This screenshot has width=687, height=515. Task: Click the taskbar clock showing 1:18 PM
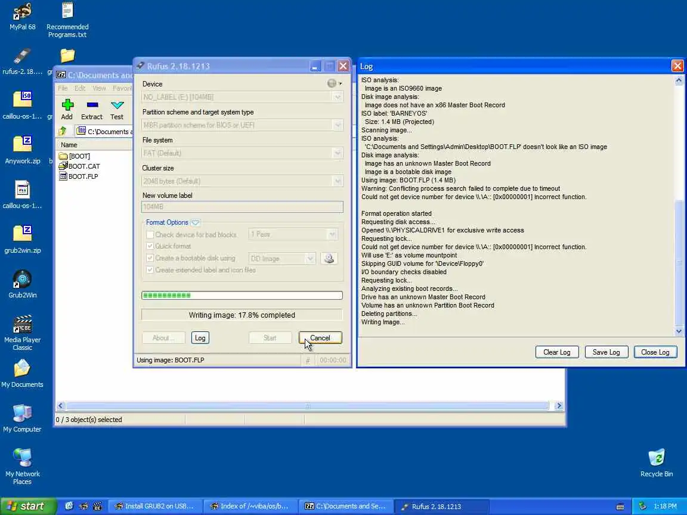point(665,506)
